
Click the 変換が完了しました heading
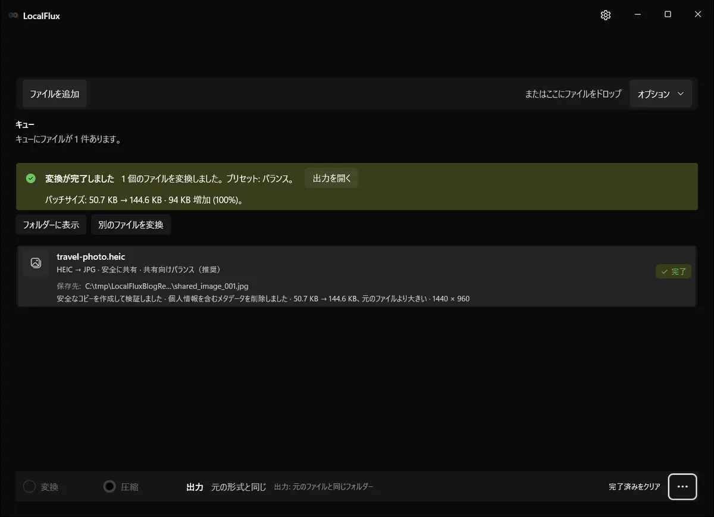[80, 178]
